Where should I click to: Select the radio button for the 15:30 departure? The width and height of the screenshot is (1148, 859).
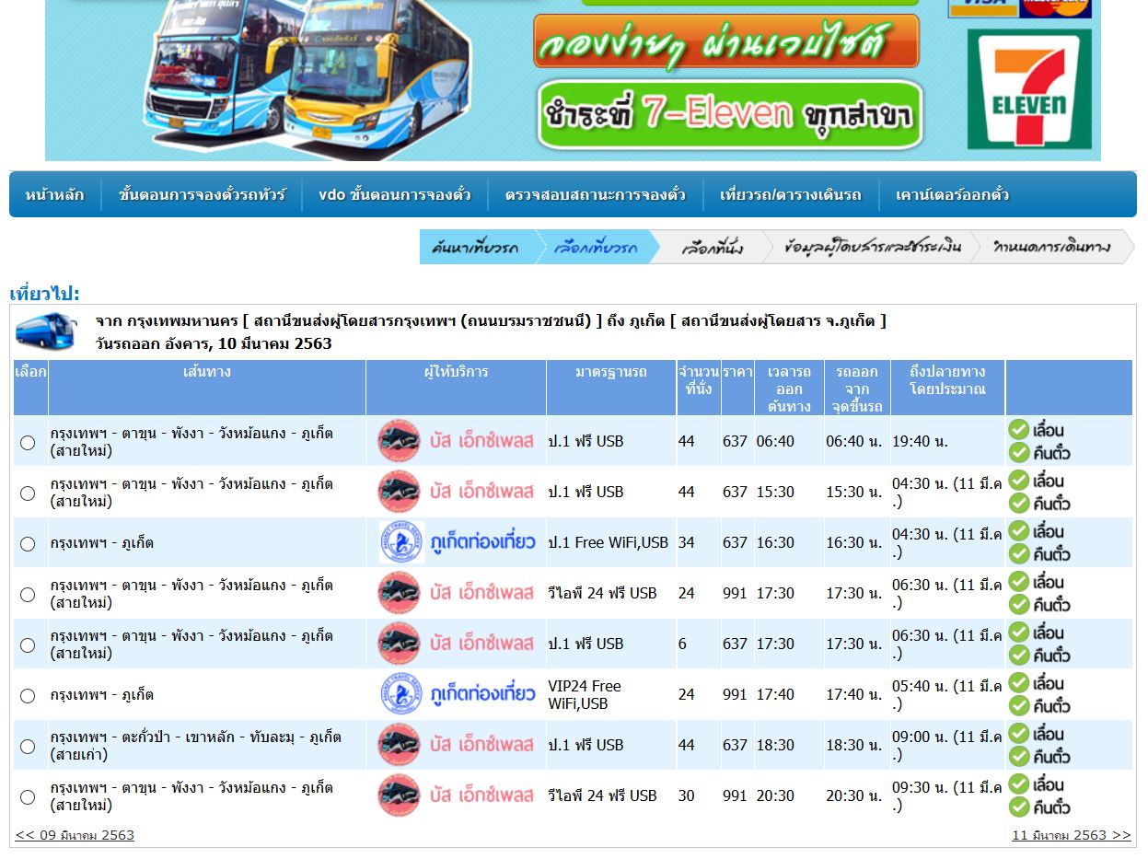(28, 493)
